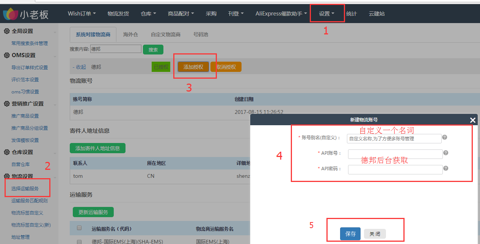Click gear icon next to OMS设置

click(x=7, y=56)
